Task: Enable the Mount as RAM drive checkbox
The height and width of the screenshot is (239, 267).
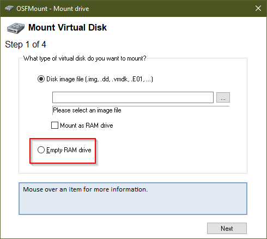Action: coord(54,126)
